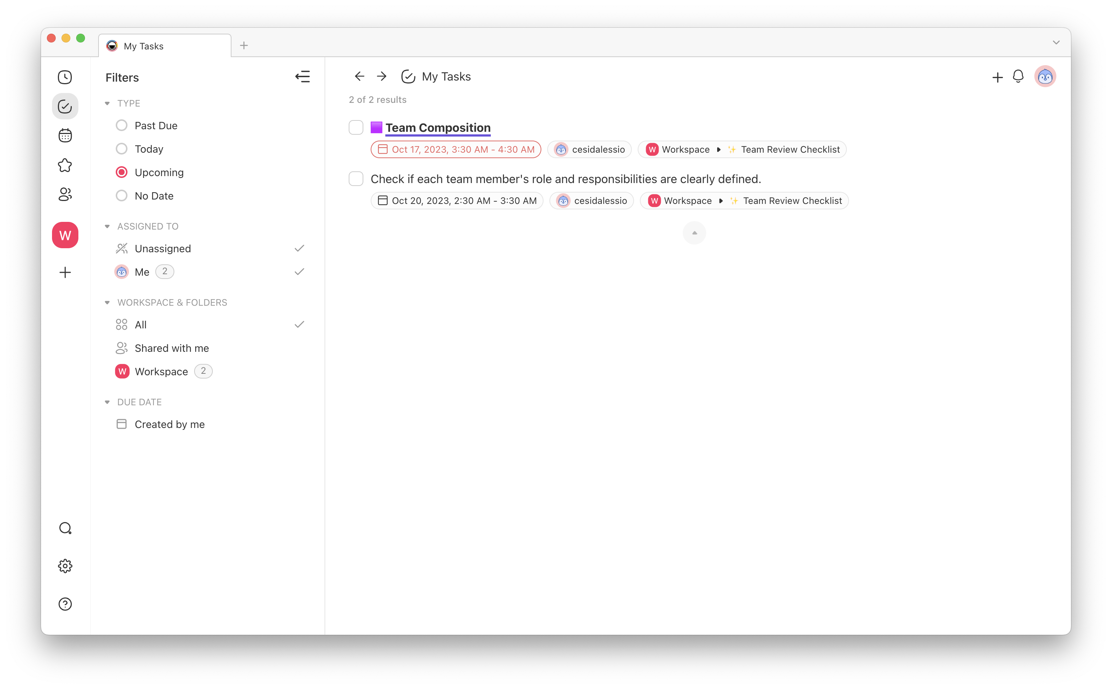Check the Team Composition task checkbox
Screen dimensions: 1112x689
tap(356, 127)
